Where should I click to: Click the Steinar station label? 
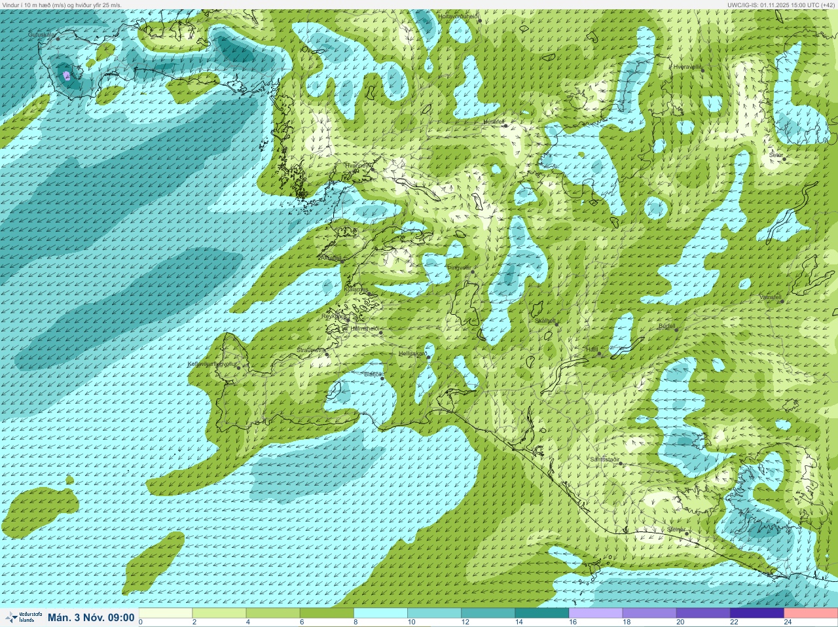(676, 529)
